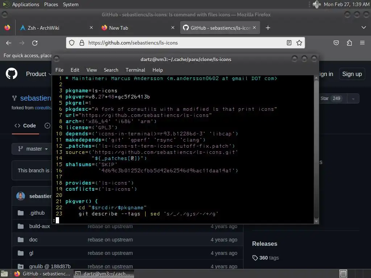Click the tag icon beside 360 tags
Viewport: 371px width, 278px height.
255,258
